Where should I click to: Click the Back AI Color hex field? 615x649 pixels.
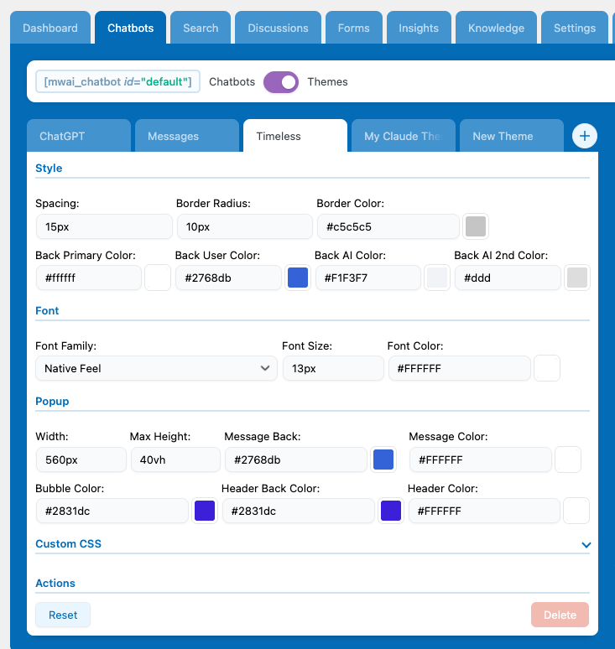(x=368, y=278)
